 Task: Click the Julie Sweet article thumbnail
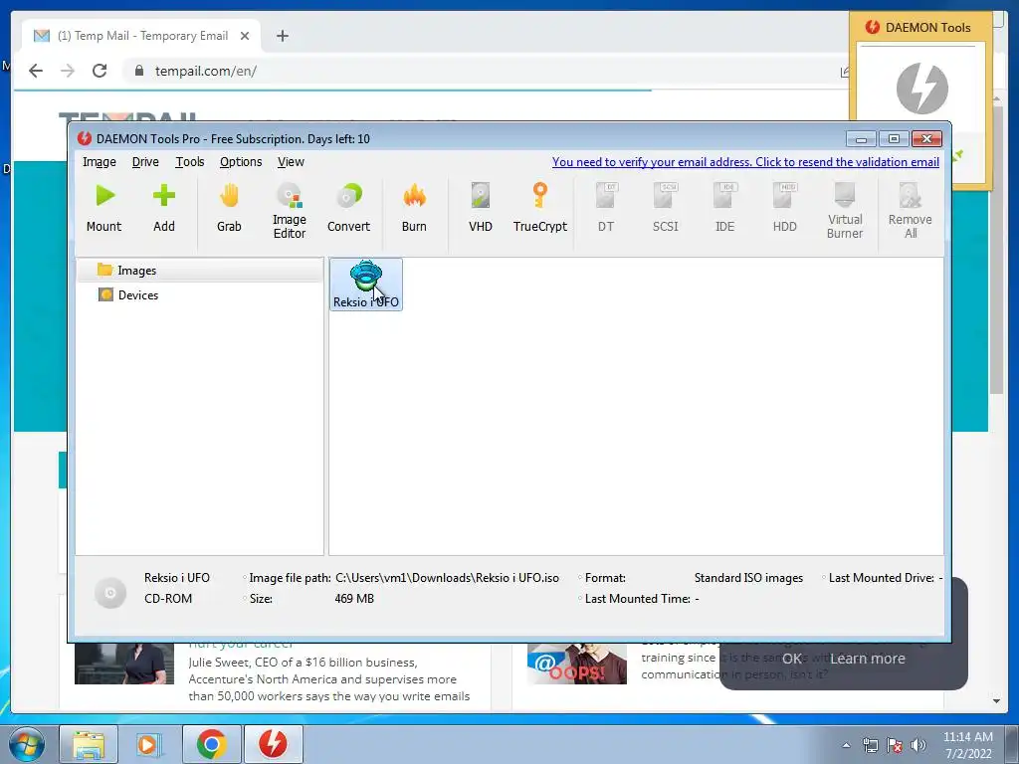pos(124,664)
